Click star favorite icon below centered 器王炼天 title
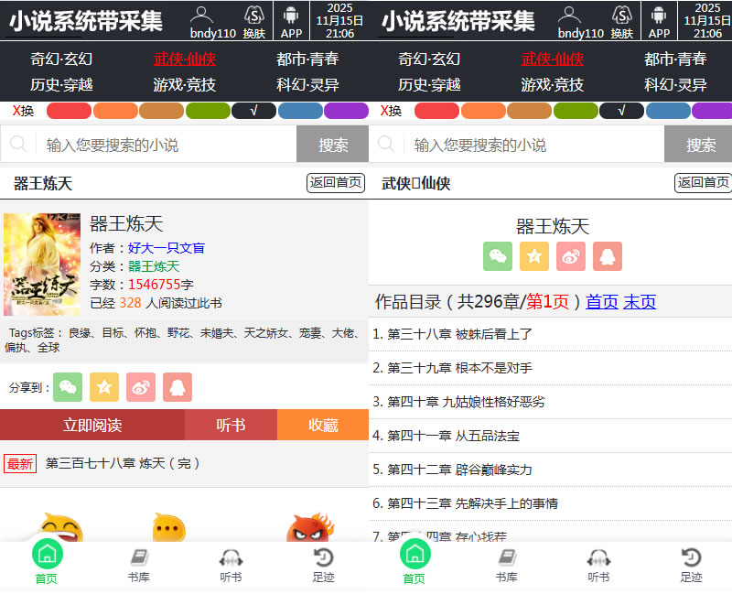Screen dimensions: 732x594 click(534, 256)
